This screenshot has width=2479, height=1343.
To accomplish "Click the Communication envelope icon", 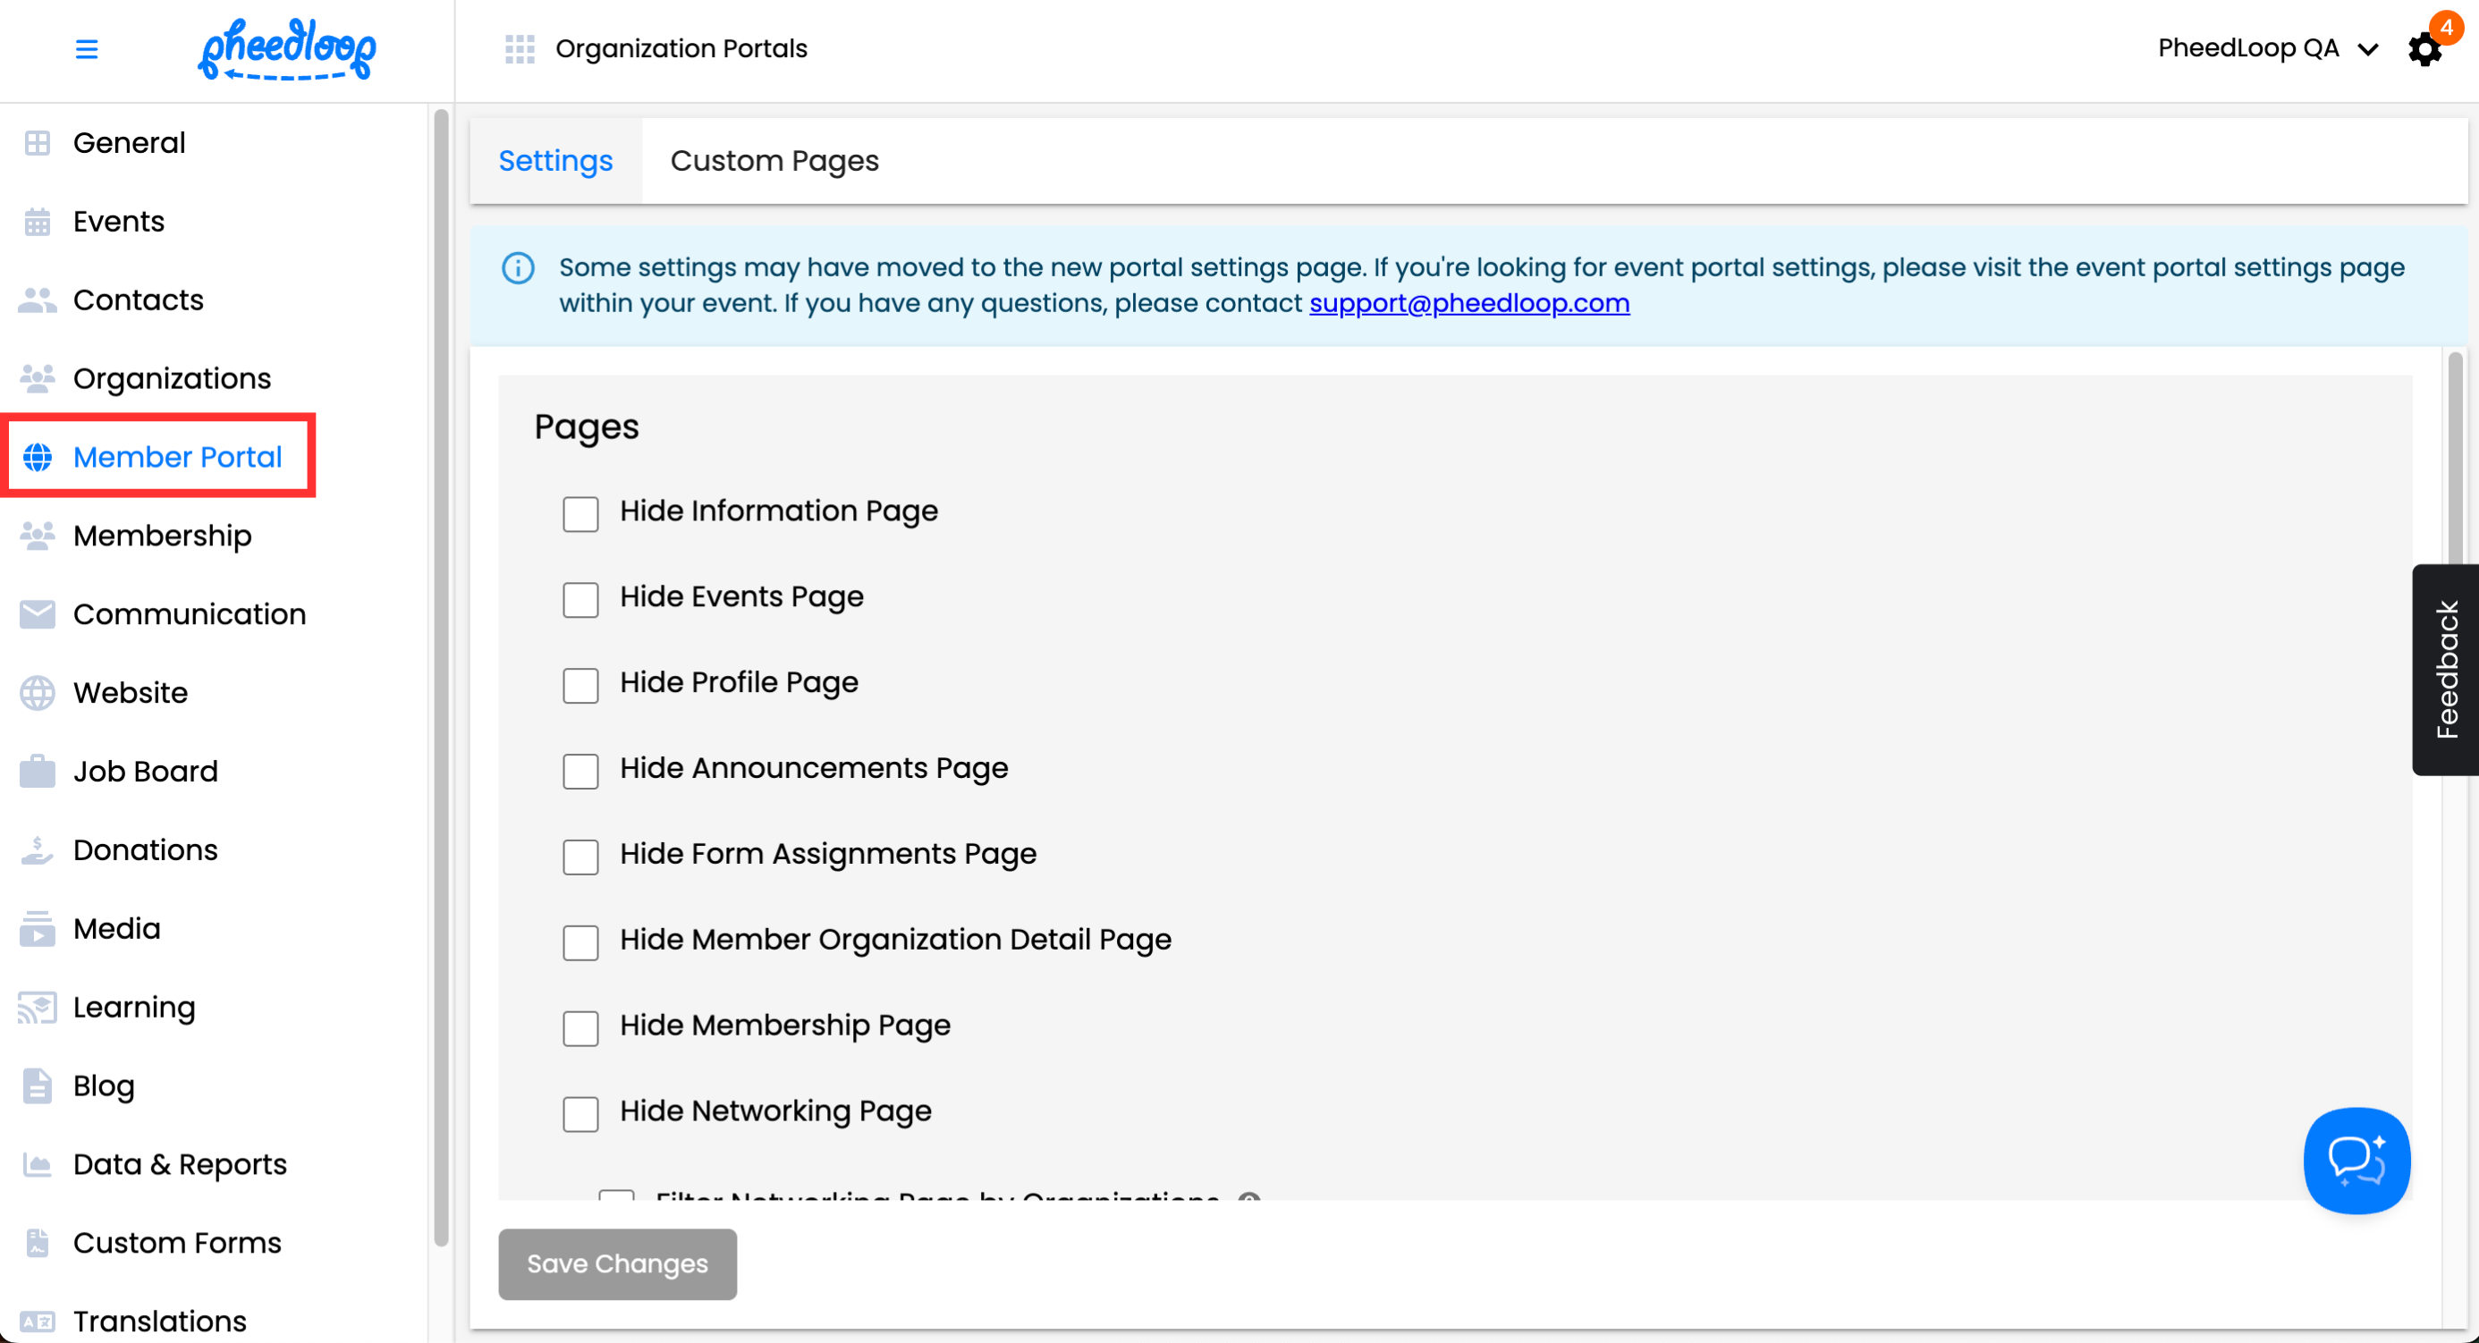I will pyautogui.click(x=38, y=613).
